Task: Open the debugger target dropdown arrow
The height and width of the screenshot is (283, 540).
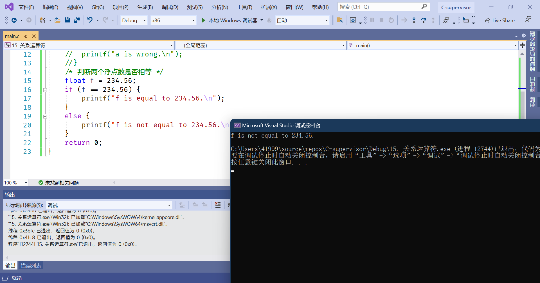Action: pos(262,20)
